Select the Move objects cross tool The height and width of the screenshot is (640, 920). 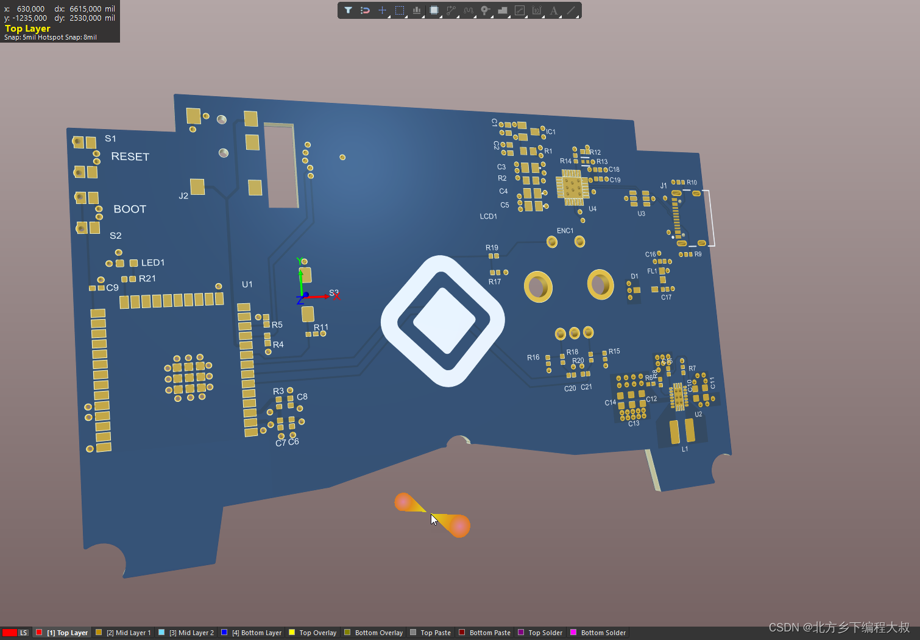click(382, 10)
